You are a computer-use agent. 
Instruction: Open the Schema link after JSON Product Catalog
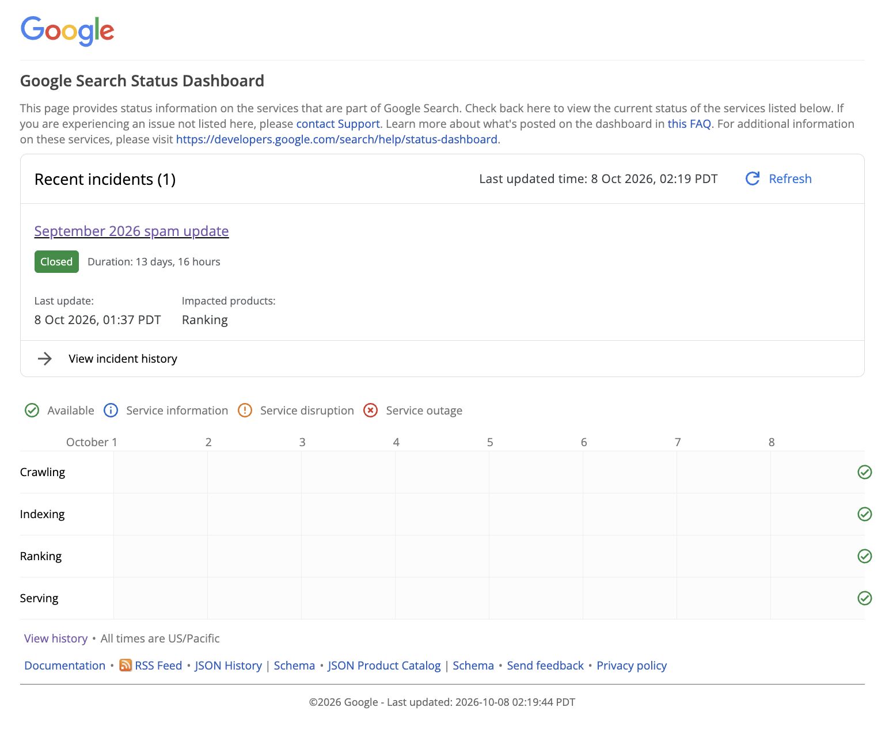click(x=473, y=666)
